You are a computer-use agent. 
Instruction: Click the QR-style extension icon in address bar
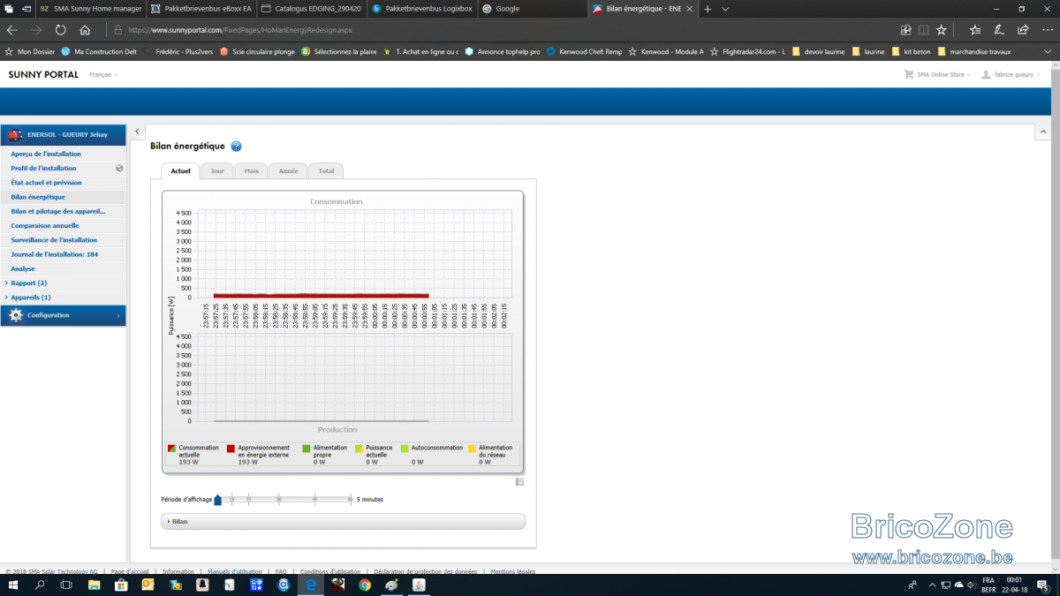tap(905, 29)
